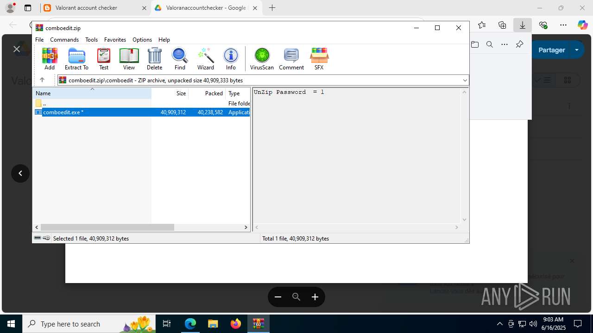Open the Copilot sidebar icon
The width and height of the screenshot is (593, 333).
pyautogui.click(x=583, y=25)
